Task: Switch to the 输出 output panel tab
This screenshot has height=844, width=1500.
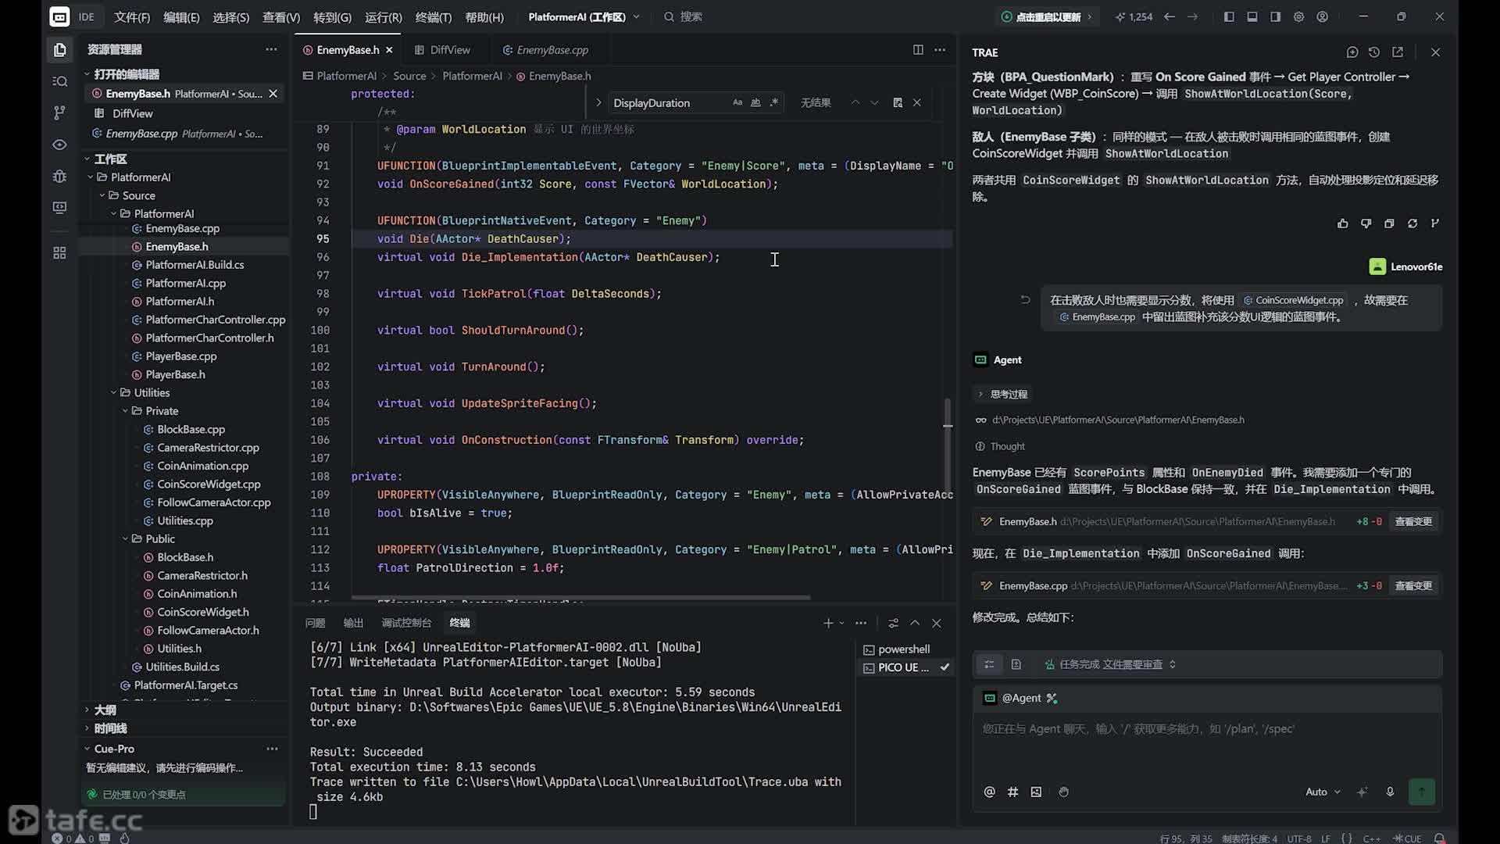Action: click(353, 623)
